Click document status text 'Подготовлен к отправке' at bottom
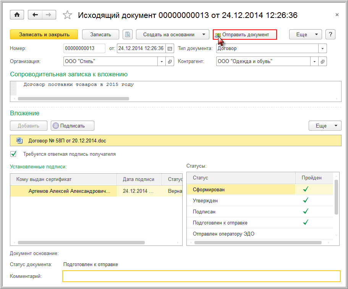 coord(91,265)
